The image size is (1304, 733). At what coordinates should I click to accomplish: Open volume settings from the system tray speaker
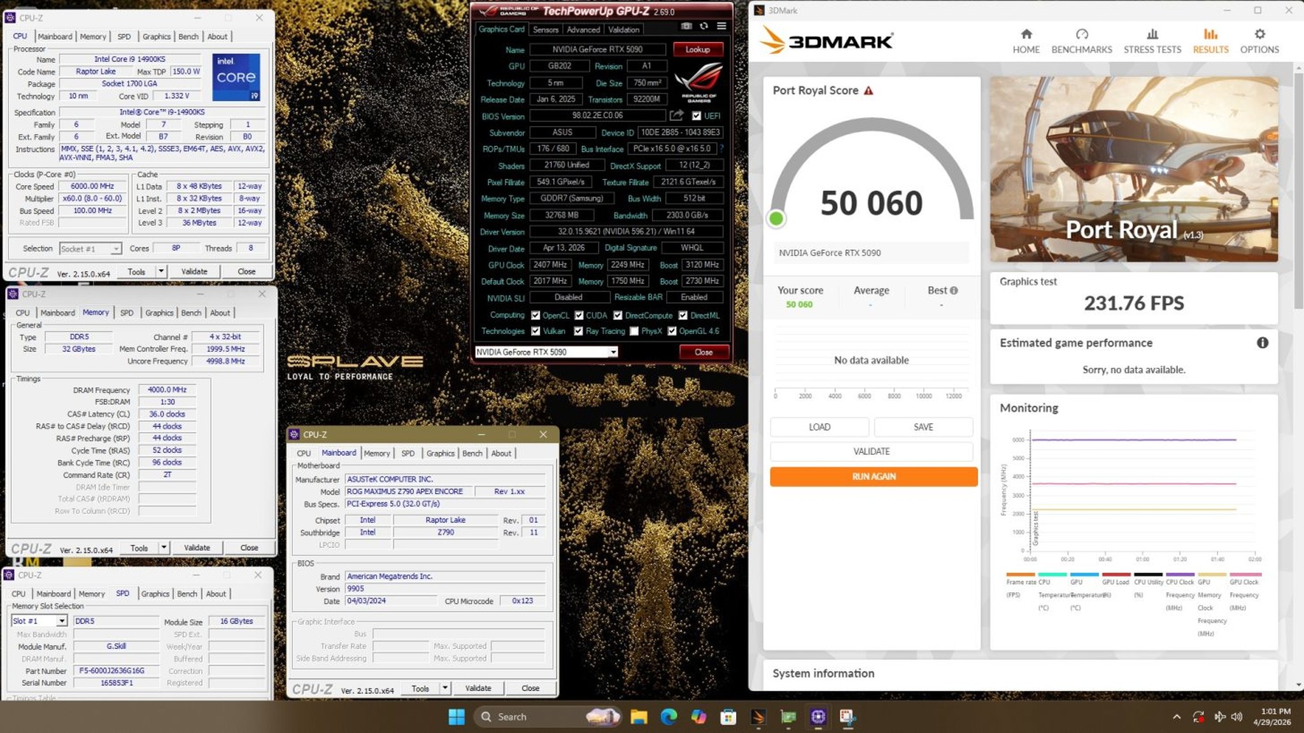click(1237, 717)
